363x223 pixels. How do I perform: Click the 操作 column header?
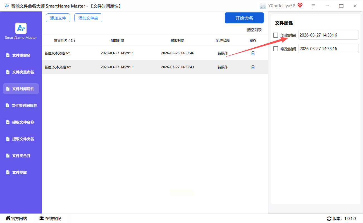(x=253, y=41)
